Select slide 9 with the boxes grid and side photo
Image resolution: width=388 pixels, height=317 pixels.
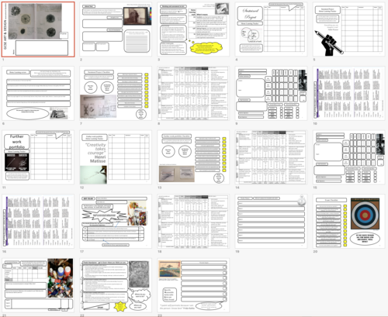271,93
